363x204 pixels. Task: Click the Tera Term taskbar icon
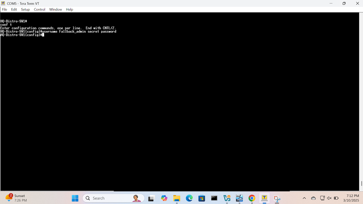[x=264, y=198]
